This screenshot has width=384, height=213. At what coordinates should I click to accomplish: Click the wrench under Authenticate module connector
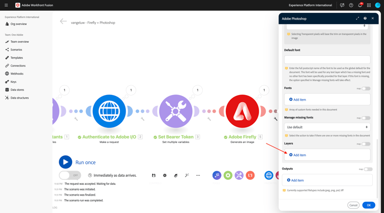tap(142, 119)
